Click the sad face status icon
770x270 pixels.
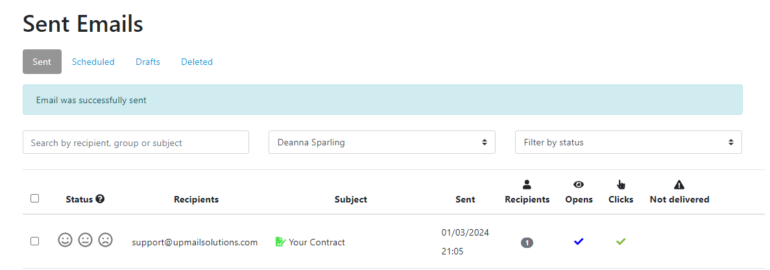tap(106, 240)
